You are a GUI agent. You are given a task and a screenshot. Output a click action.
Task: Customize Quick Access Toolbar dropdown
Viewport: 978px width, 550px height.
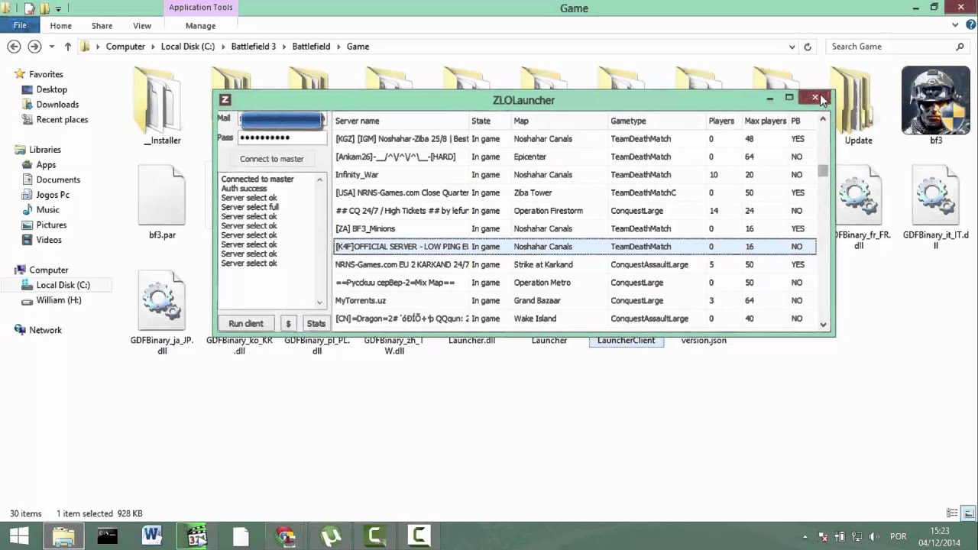tap(59, 8)
